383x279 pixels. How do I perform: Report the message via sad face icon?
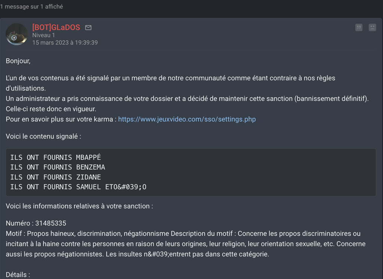pyautogui.click(x=372, y=27)
